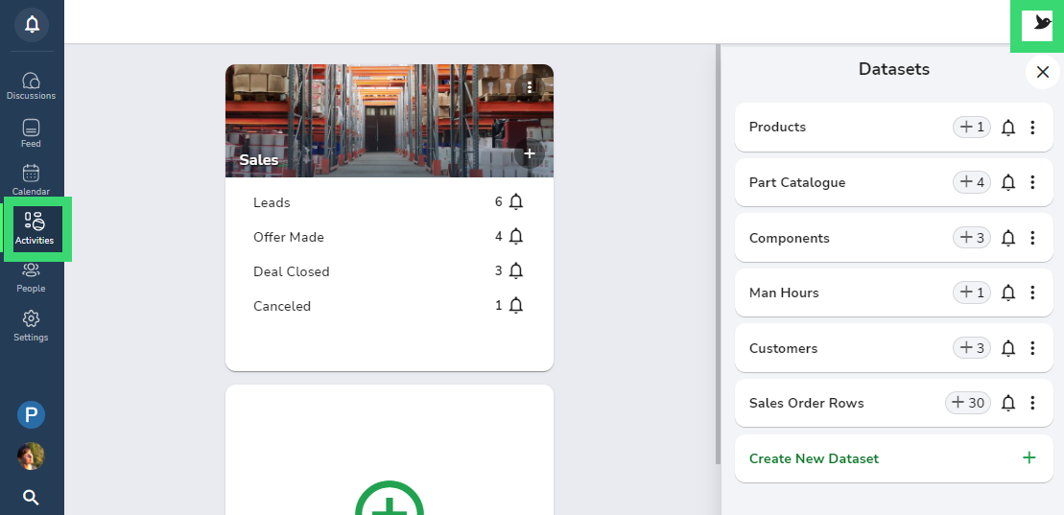The image size is (1064, 515).
Task: Toggle the bell for Canceled
Action: [516, 306]
